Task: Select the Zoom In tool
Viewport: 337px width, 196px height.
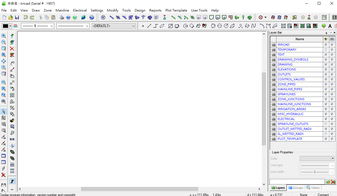Action: click(x=4, y=36)
